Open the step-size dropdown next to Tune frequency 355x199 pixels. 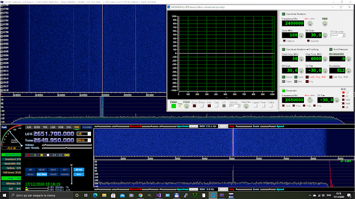[84, 140]
